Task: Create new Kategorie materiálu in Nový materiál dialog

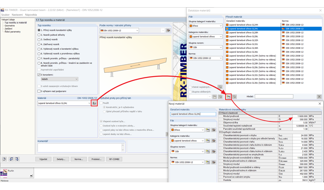Action: click(x=208, y=141)
